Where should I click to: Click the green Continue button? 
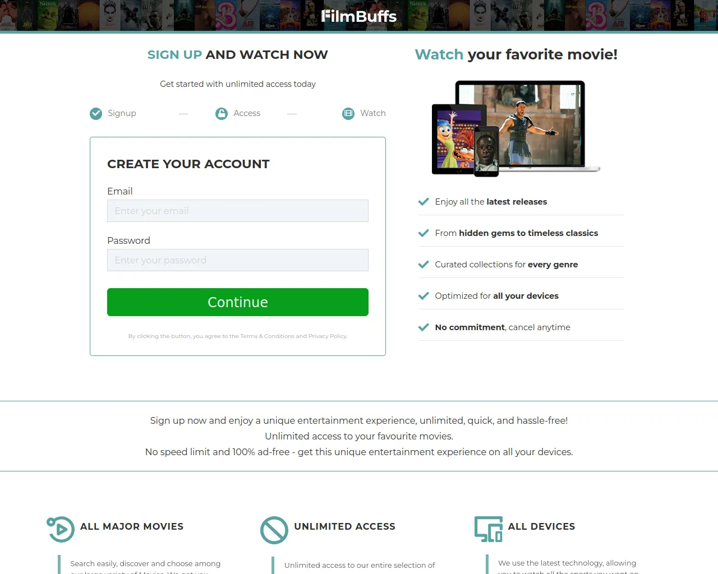238,302
